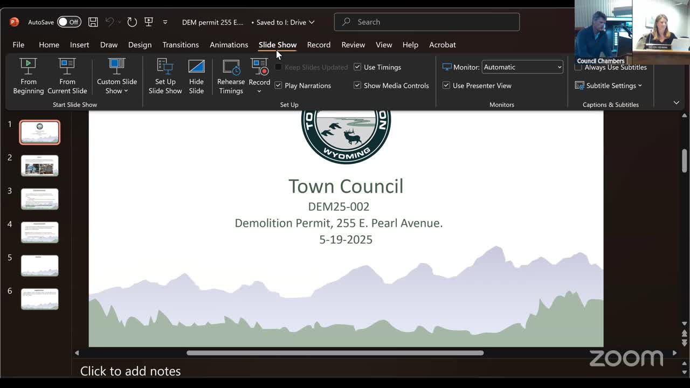Uncheck the Use Timings checkbox

click(357, 67)
